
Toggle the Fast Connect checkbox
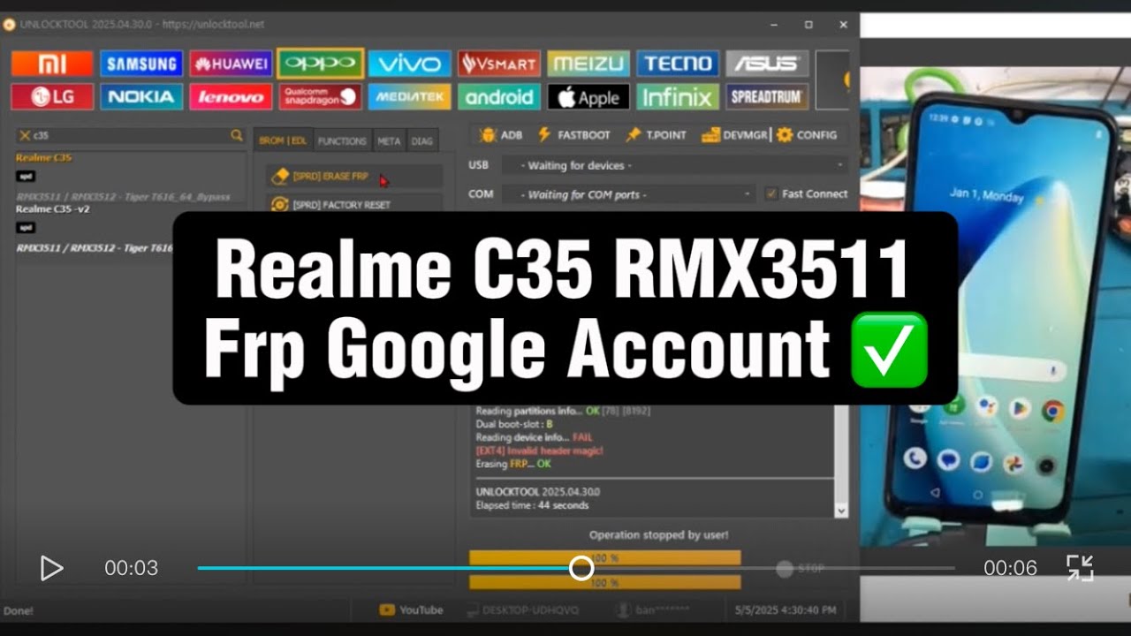(771, 193)
